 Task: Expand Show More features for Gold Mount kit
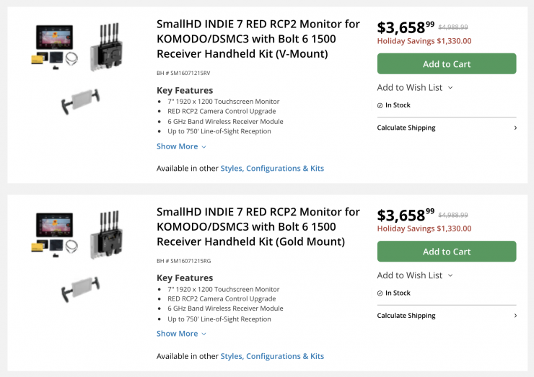click(181, 334)
